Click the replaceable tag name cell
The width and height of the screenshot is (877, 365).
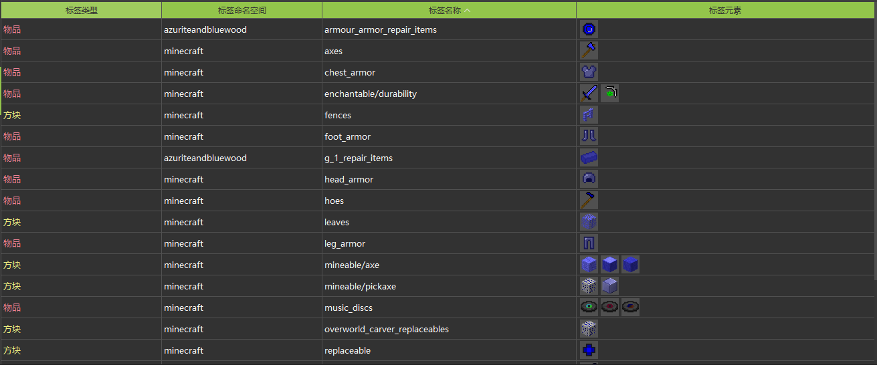click(449, 350)
